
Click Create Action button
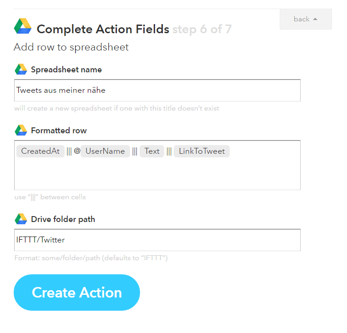pyautogui.click(x=77, y=292)
